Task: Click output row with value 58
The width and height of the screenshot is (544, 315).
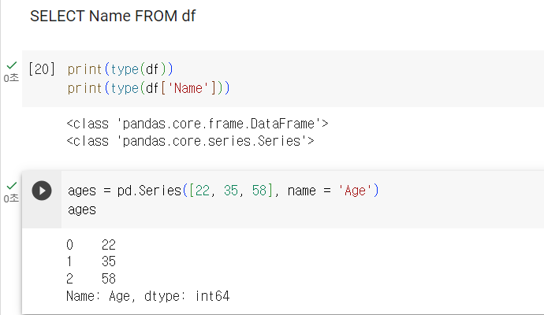Action: 91,279
